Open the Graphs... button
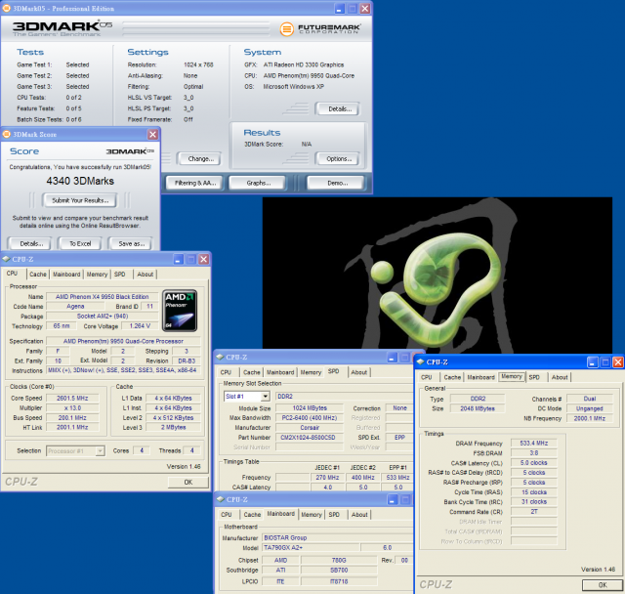Viewport: 625px width, 594px height. click(258, 183)
